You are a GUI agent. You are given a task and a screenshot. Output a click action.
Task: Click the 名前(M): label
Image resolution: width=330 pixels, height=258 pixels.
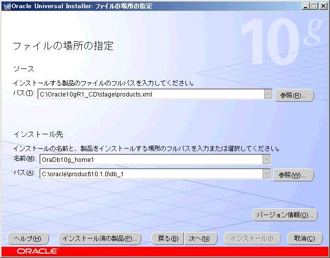click(25, 158)
